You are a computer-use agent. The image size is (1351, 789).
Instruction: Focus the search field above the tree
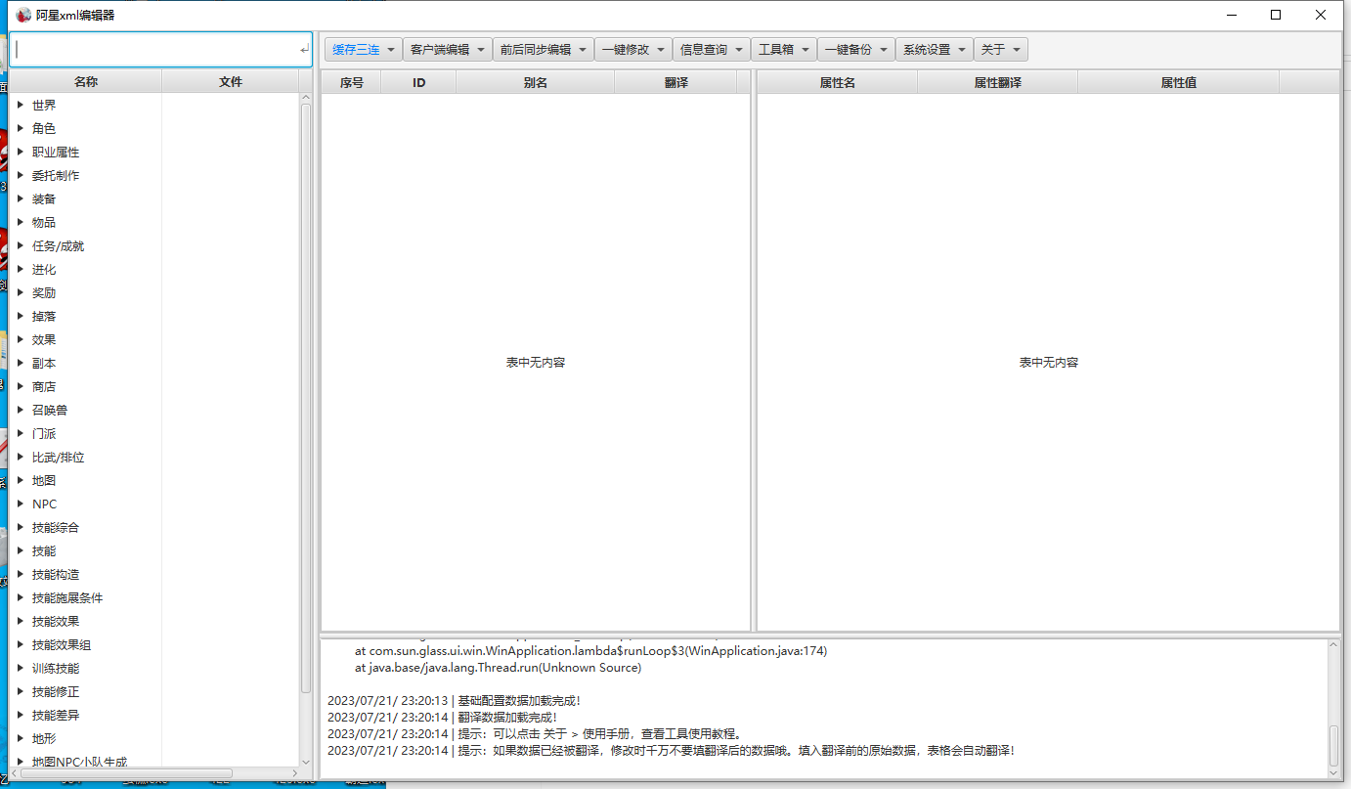point(161,49)
